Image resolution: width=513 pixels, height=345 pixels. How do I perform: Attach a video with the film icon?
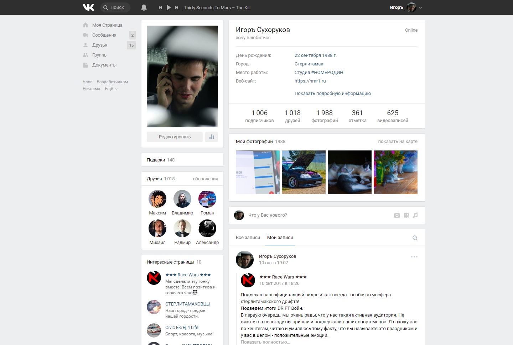click(x=406, y=215)
